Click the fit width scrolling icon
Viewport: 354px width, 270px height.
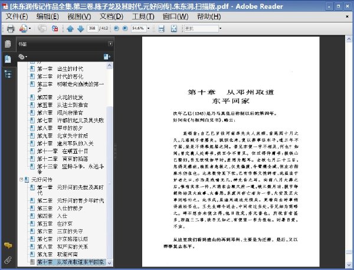coord(161,28)
